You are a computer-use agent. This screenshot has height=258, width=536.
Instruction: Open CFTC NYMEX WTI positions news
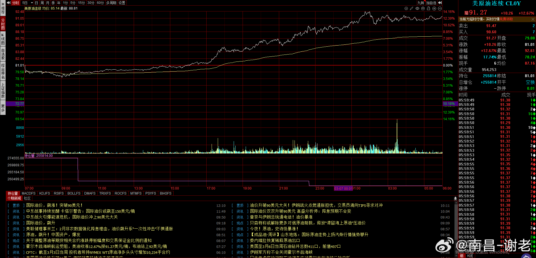pos(98,252)
